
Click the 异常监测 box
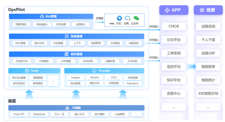point(114,83)
